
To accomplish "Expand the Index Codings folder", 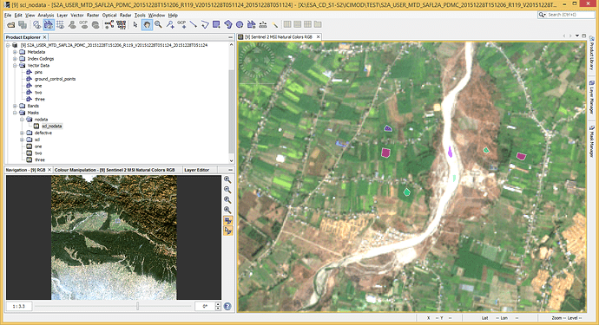I will (x=15, y=59).
